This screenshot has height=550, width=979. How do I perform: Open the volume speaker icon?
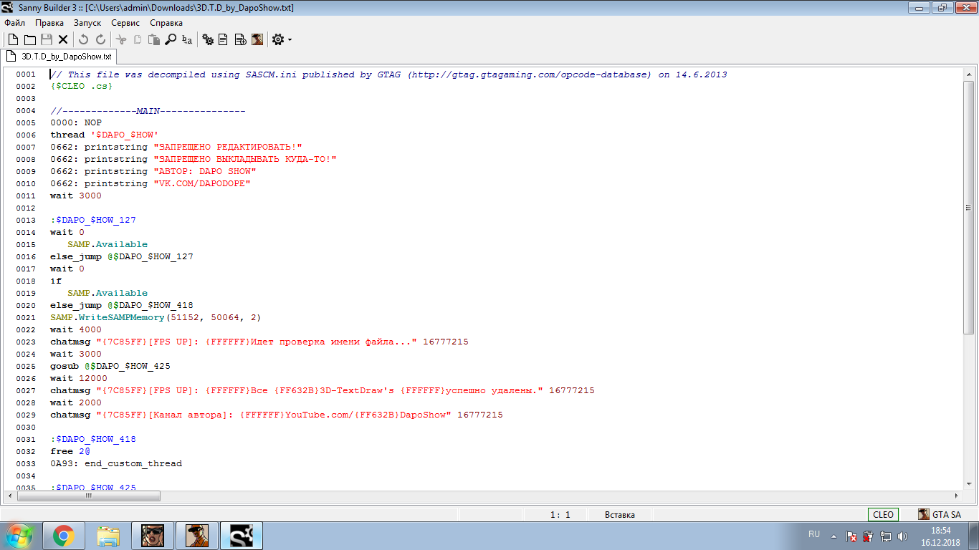tap(902, 536)
